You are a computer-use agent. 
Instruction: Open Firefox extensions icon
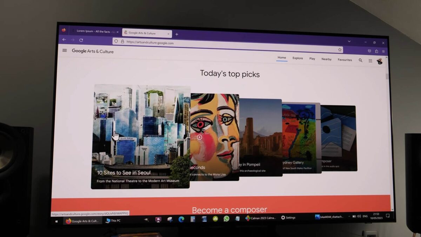coord(376,51)
